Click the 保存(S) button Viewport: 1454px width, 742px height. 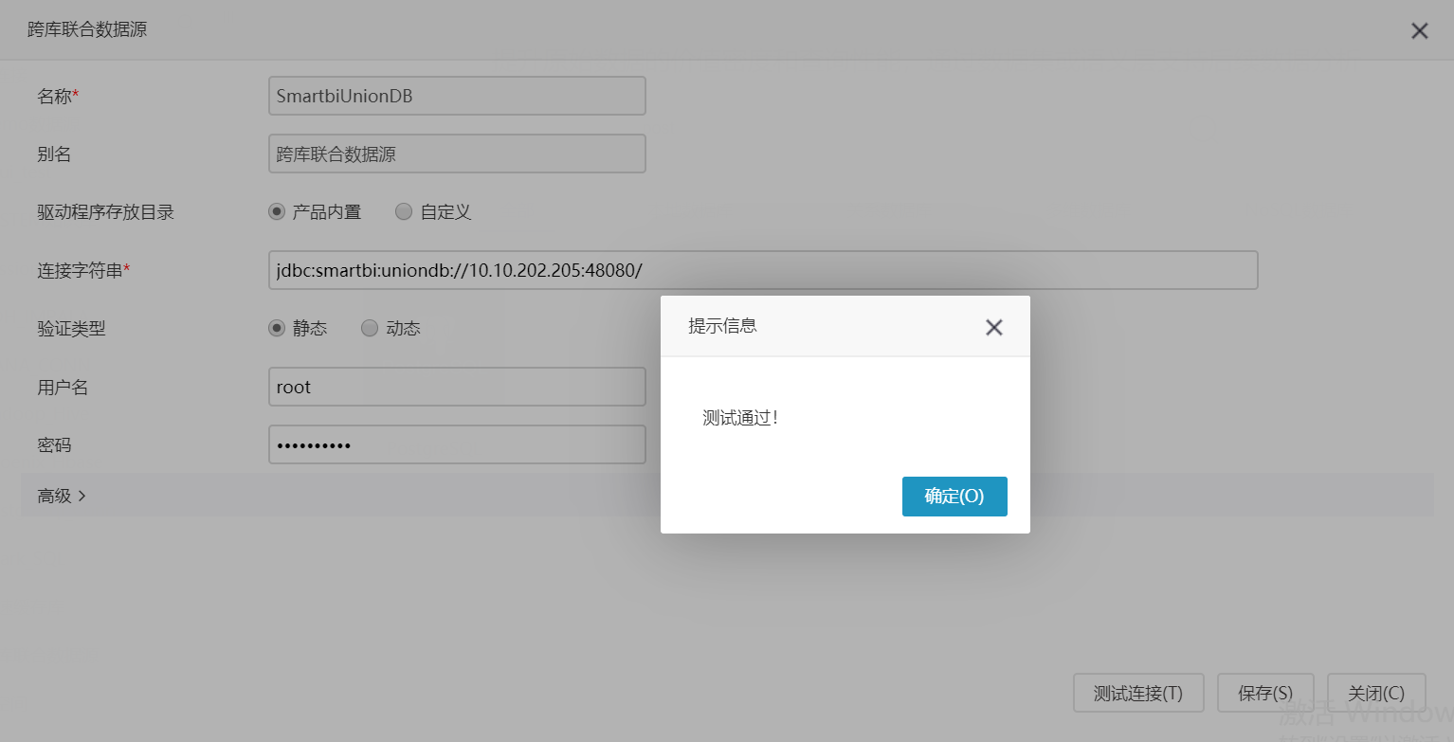click(1265, 693)
